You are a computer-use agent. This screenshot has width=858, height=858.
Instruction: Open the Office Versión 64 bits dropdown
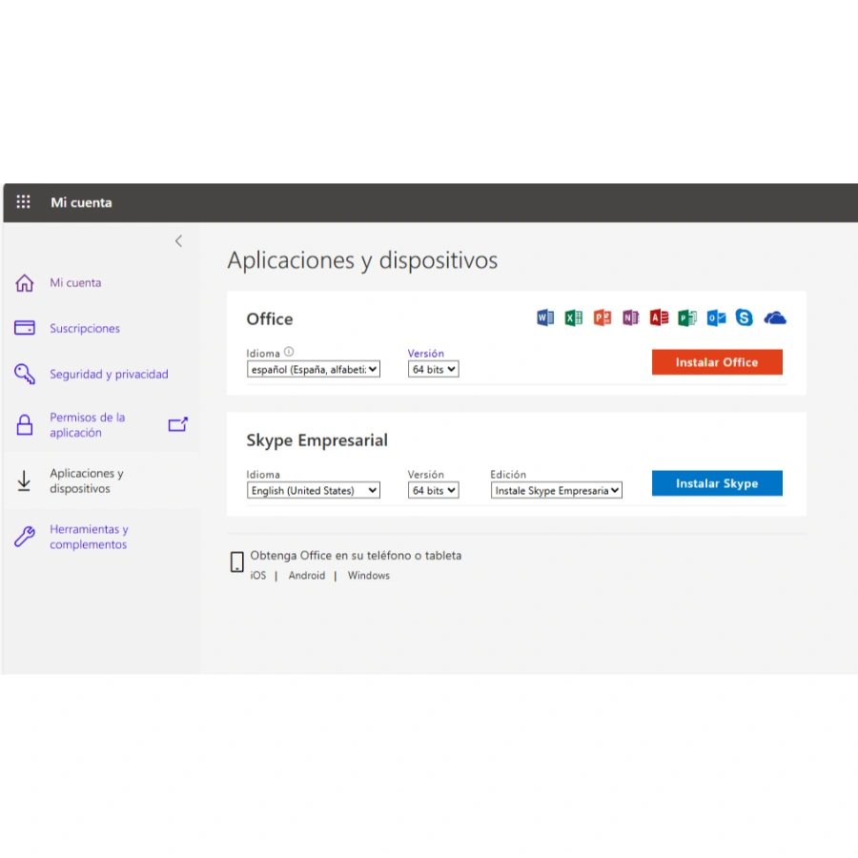point(433,369)
